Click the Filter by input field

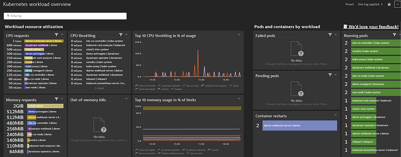pyautogui.click(x=65, y=16)
